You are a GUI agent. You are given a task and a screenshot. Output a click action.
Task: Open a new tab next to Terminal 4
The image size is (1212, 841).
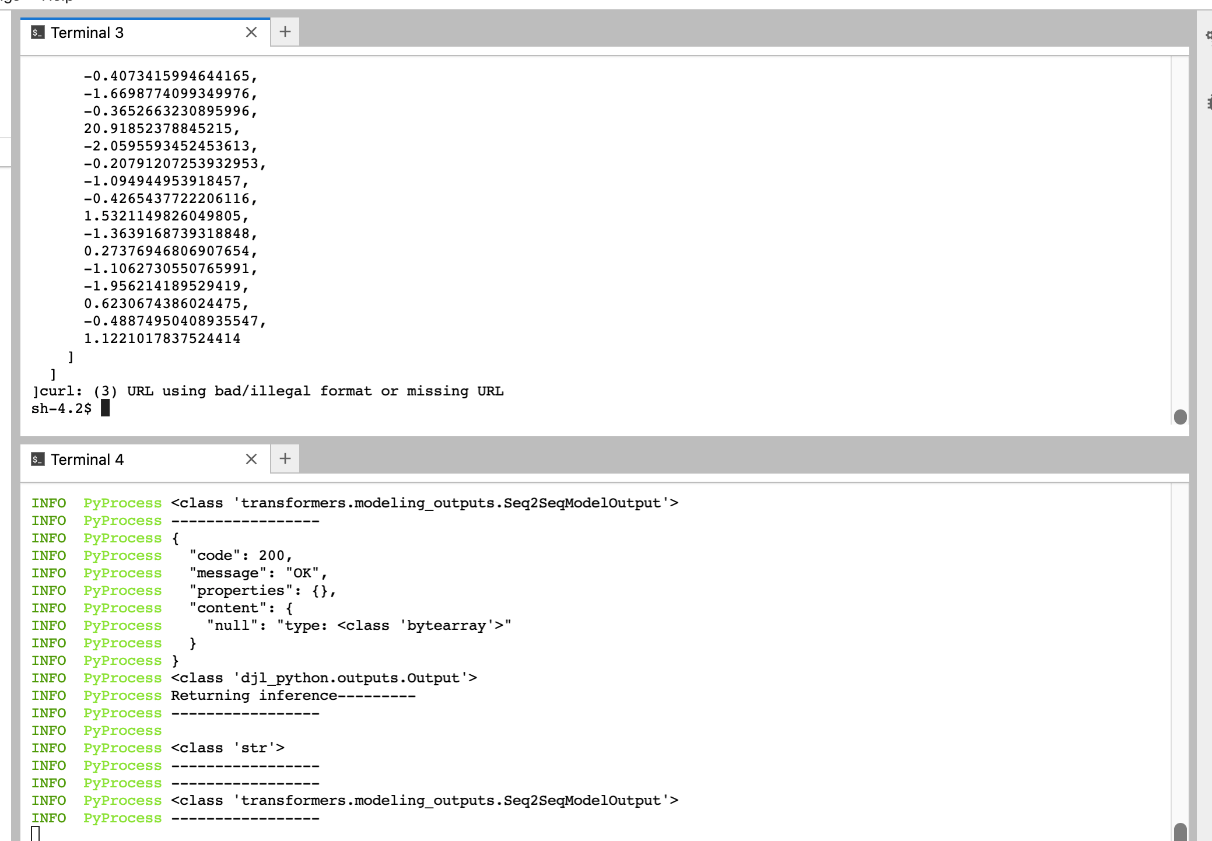point(285,459)
